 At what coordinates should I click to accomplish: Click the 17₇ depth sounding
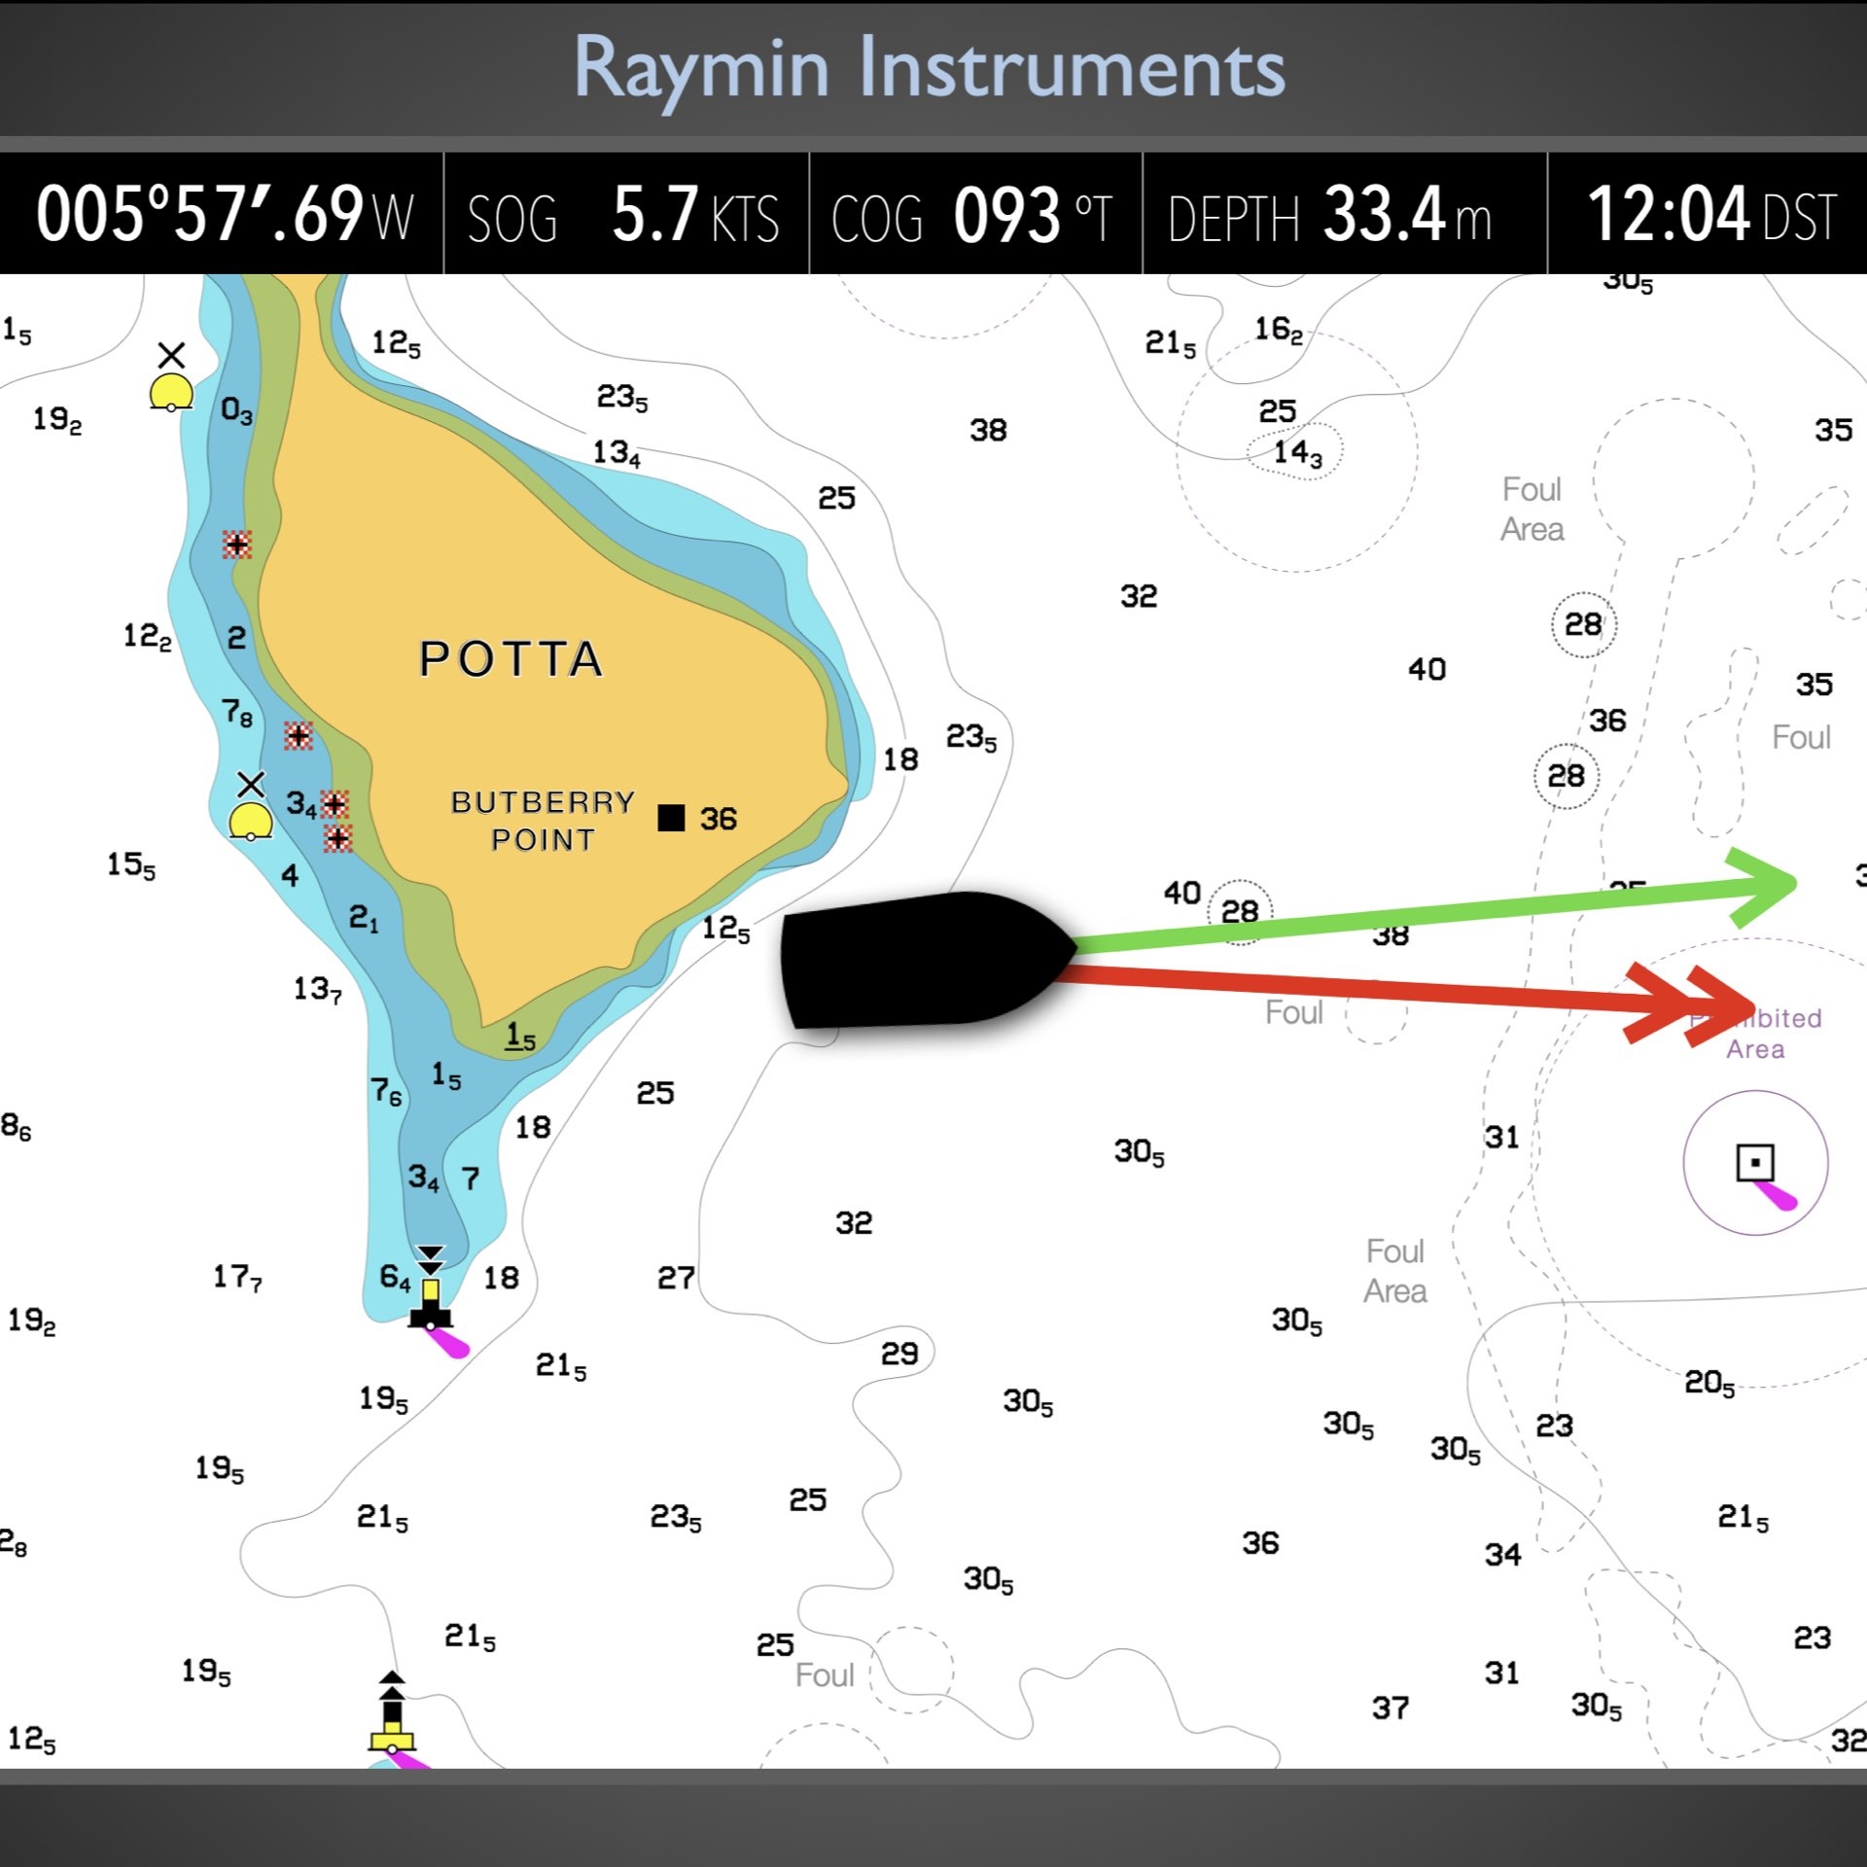click(237, 1277)
